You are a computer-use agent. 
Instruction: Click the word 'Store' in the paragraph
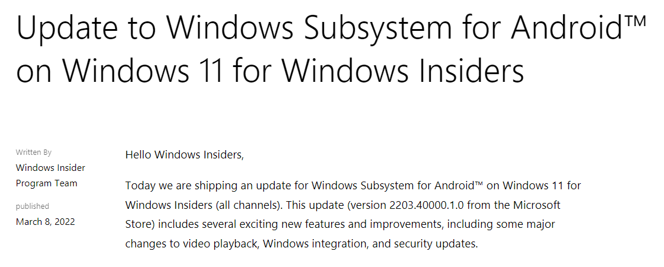pos(139,224)
